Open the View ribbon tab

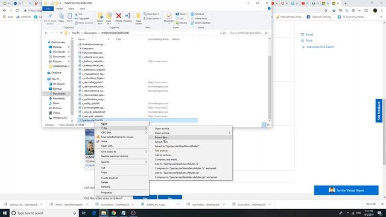pyautogui.click(x=83, y=8)
